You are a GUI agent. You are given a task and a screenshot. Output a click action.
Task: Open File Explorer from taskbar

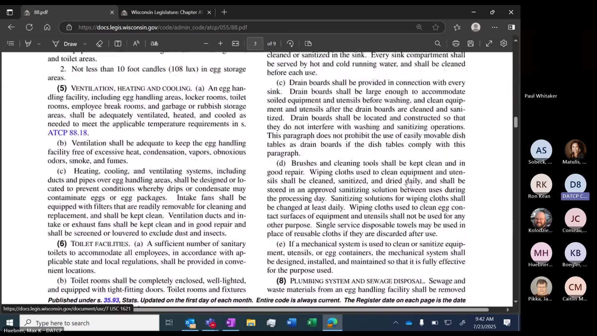coord(251,323)
